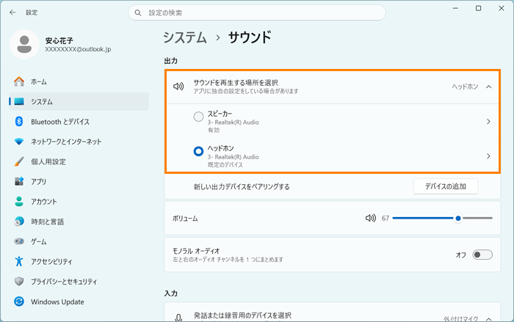Open 時刻と言語 settings

[79, 222]
